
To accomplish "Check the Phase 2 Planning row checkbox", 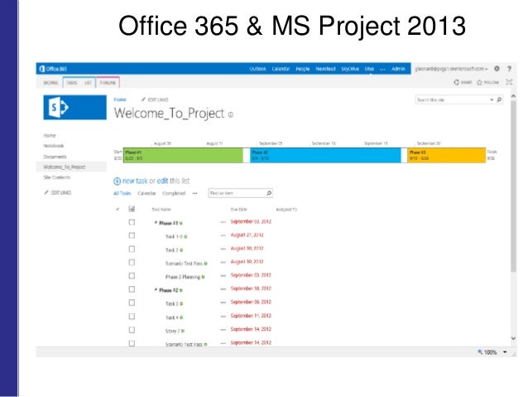I will pos(132,276).
